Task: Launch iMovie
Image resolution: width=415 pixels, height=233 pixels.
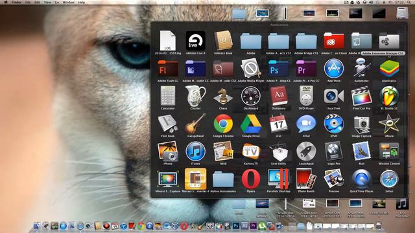Action: [x=389, y=124]
